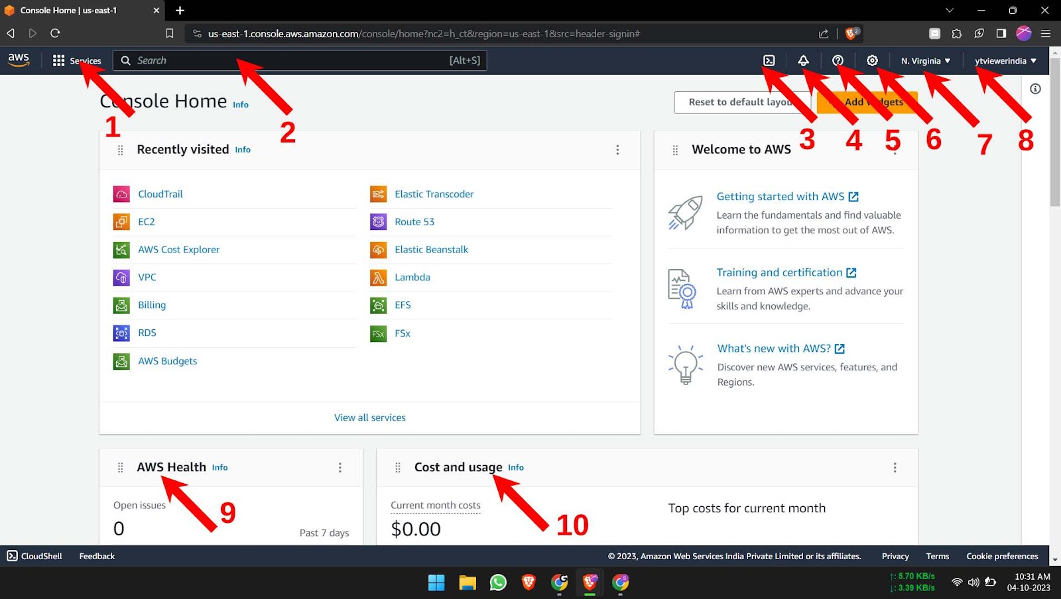Open Training and certification link
Screen dimensions: 1061x599
tap(786, 272)
